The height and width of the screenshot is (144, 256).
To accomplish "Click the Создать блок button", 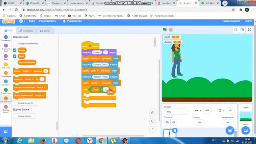I will coord(24,116).
